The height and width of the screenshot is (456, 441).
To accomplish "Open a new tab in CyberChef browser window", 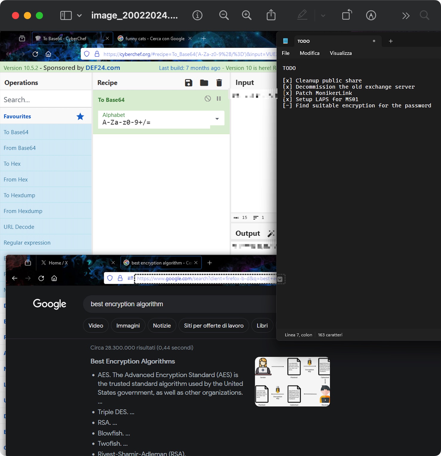I will (x=203, y=38).
